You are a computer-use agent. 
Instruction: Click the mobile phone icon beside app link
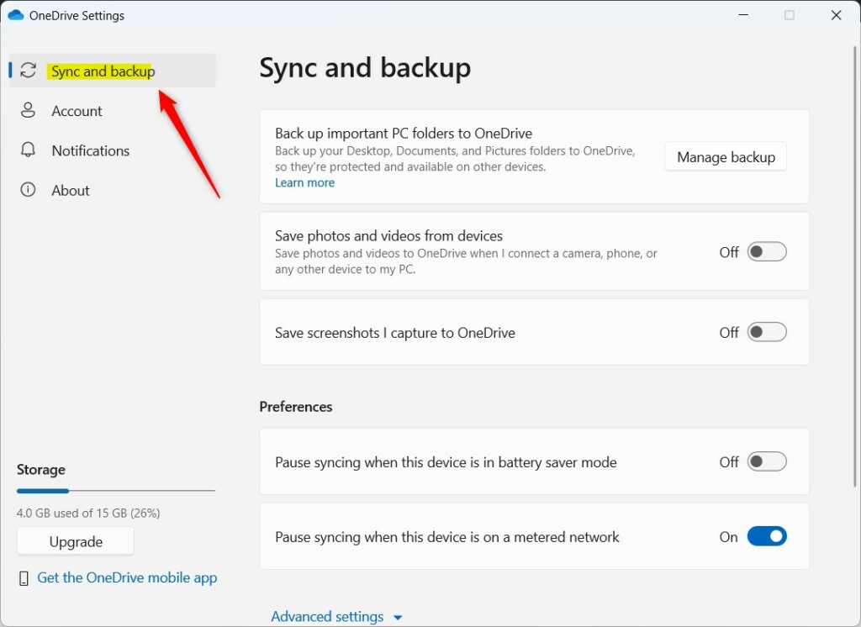click(x=24, y=578)
